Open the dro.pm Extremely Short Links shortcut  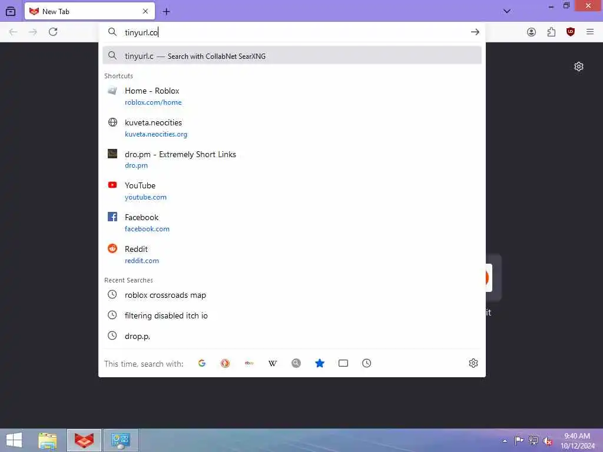(292, 159)
